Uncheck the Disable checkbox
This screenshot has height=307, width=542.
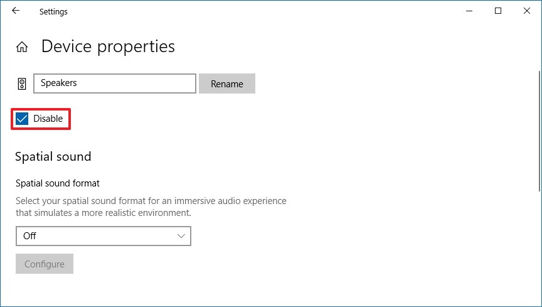pos(22,119)
